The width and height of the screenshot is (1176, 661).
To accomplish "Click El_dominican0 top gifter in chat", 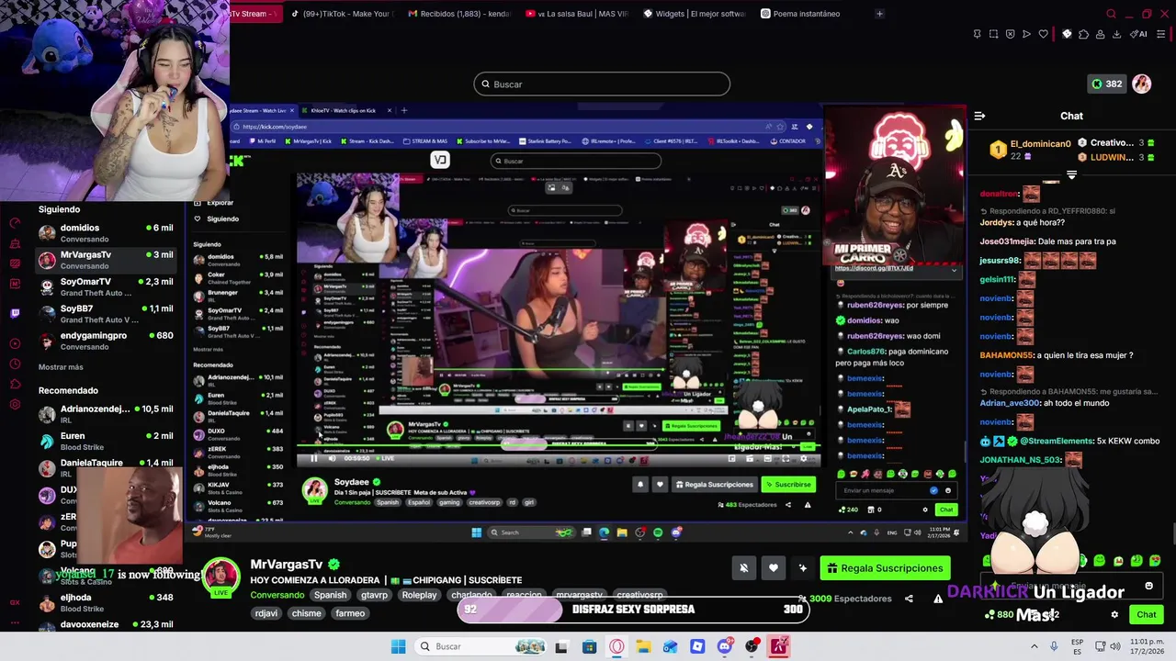I will point(1032,150).
